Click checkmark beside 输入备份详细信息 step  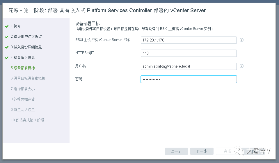tap(7, 47)
